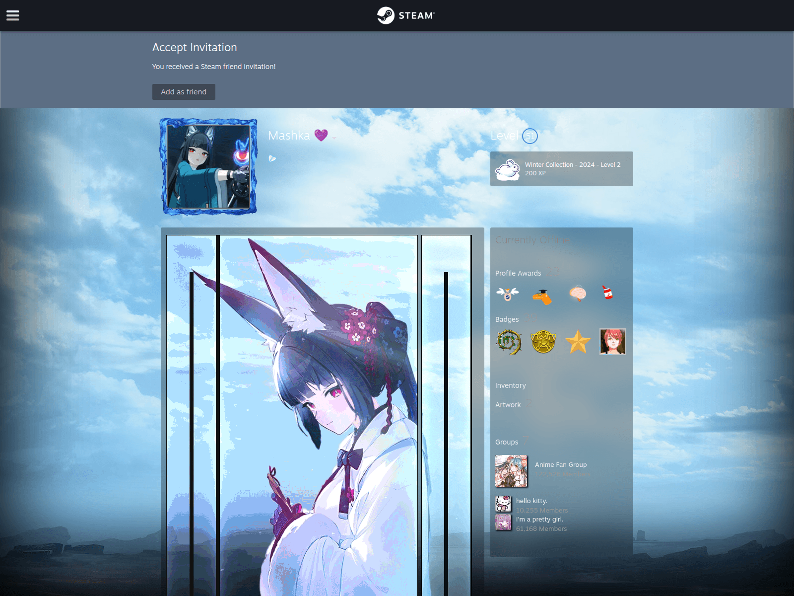794x596 pixels.
Task: Click the Add as friend button
Action: coord(184,92)
